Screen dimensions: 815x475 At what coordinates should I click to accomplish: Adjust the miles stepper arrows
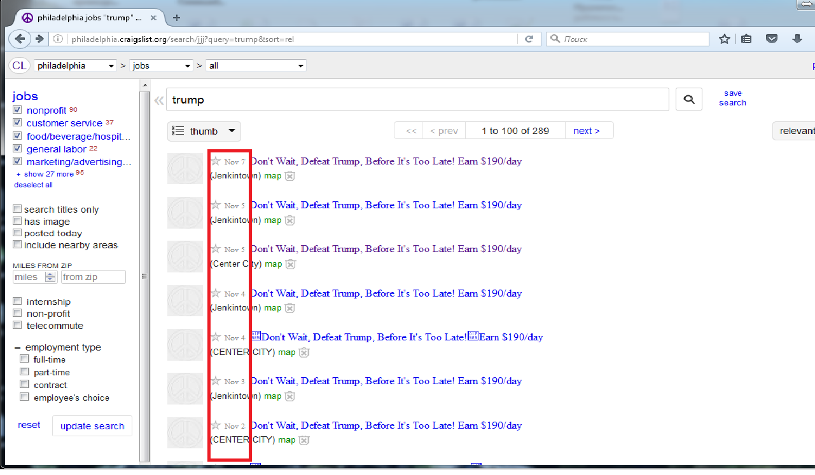(x=50, y=277)
